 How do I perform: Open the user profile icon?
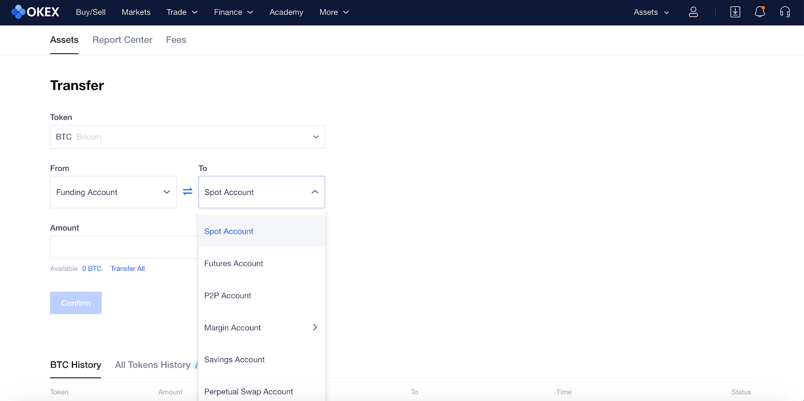click(x=693, y=12)
